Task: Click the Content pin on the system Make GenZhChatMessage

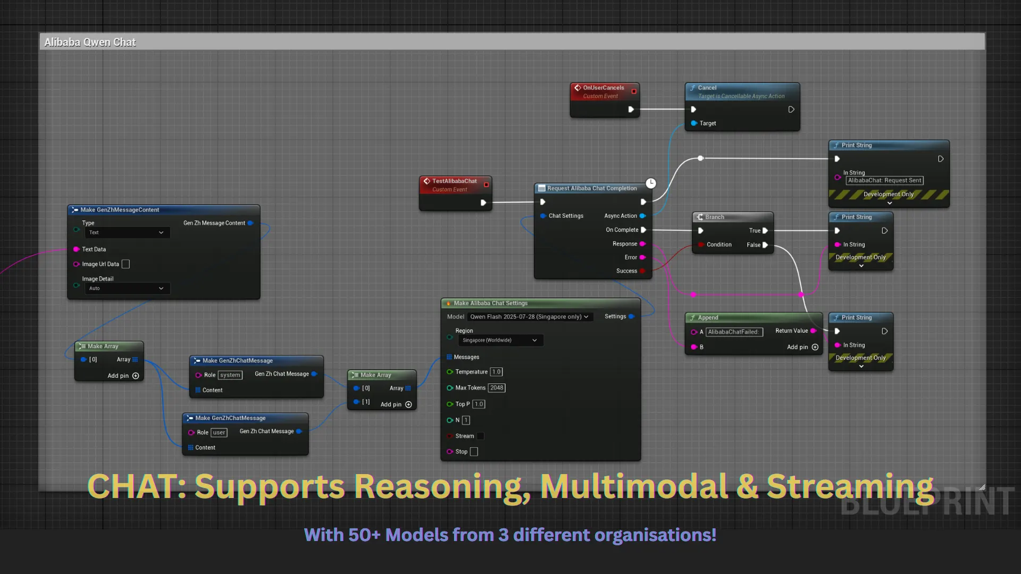Action: pyautogui.click(x=198, y=390)
